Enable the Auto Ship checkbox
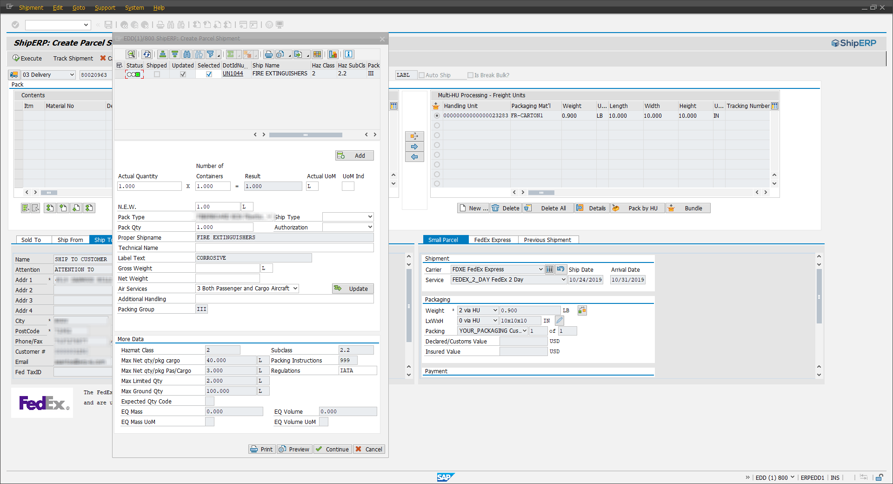893x484 pixels. 422,75
